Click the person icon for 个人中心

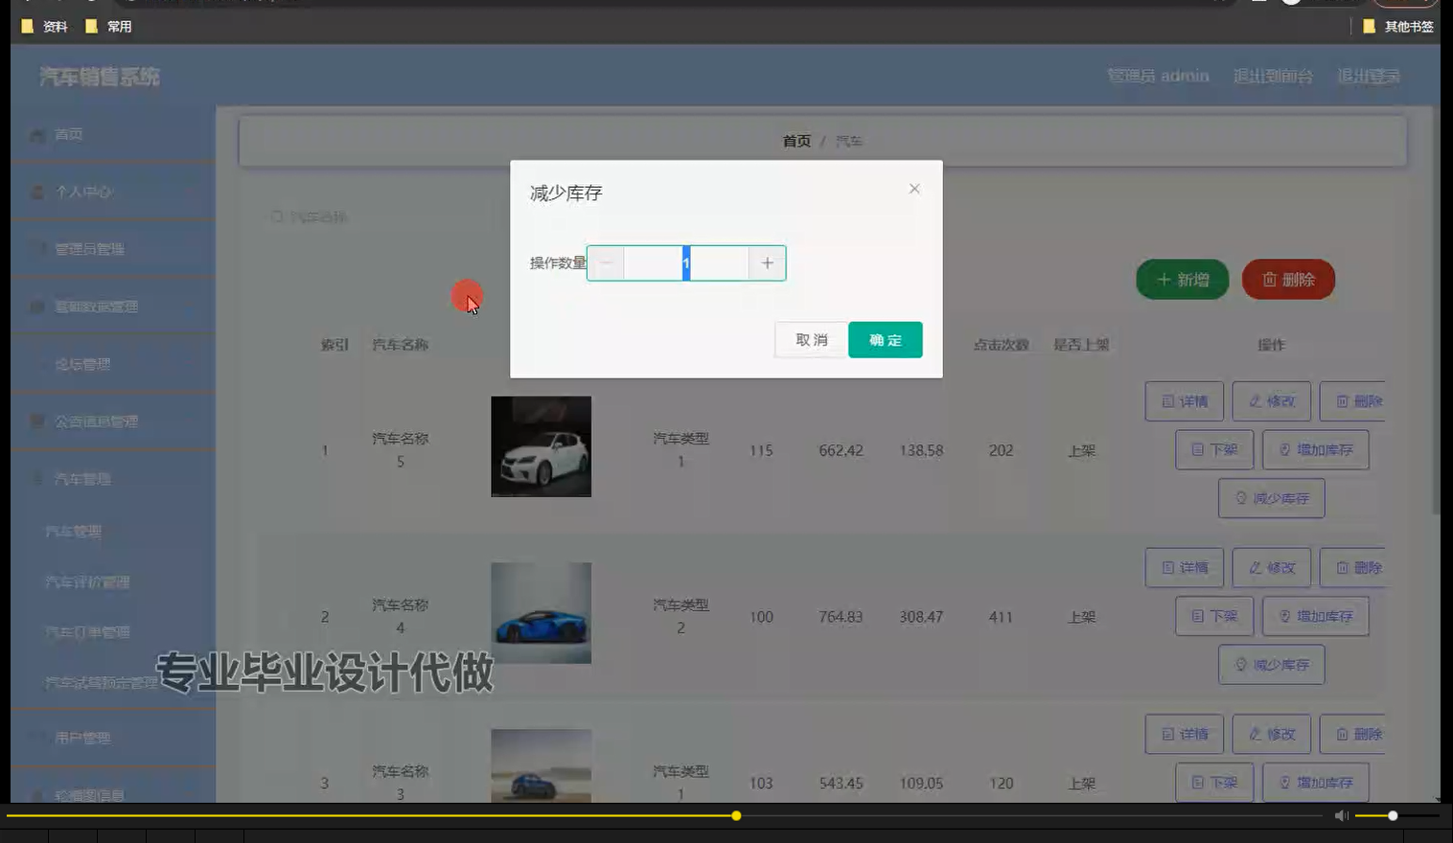coord(36,192)
